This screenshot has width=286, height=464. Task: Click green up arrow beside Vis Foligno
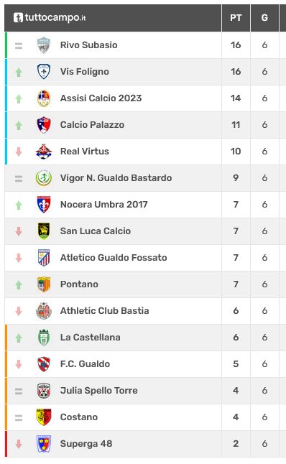coord(19,72)
